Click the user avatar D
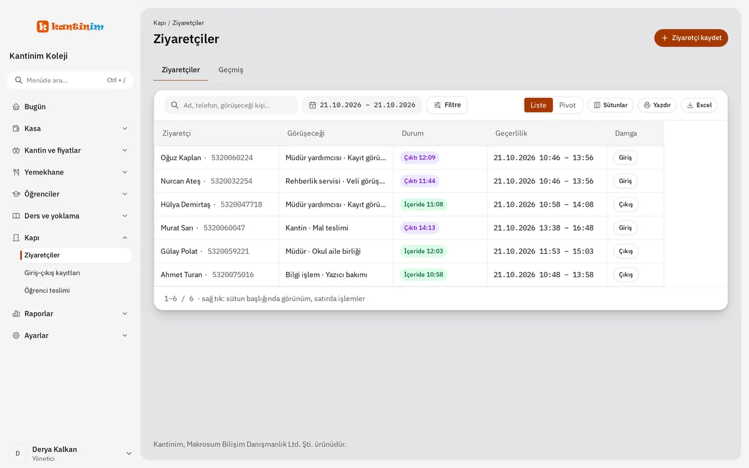 (x=18, y=453)
